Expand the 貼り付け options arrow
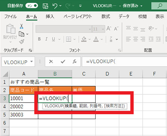The width and height of the screenshot is (167, 136). point(11,42)
